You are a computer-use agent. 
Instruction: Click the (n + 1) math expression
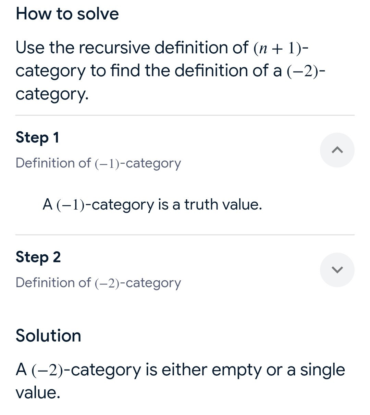(278, 48)
